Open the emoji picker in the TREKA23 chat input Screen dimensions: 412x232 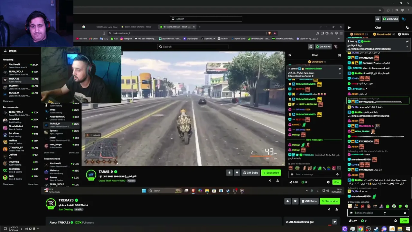click(x=405, y=213)
